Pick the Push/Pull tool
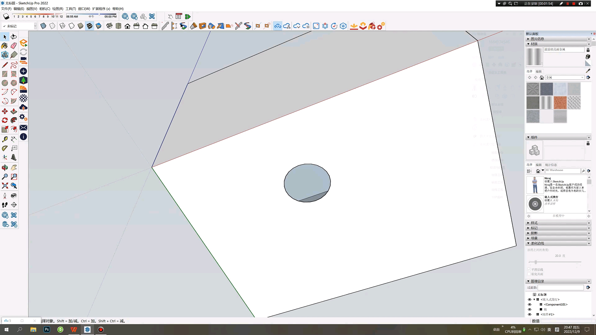 pyautogui.click(x=14, y=111)
